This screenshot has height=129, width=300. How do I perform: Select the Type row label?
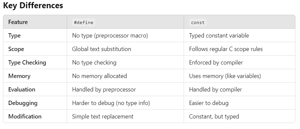tap(14, 36)
